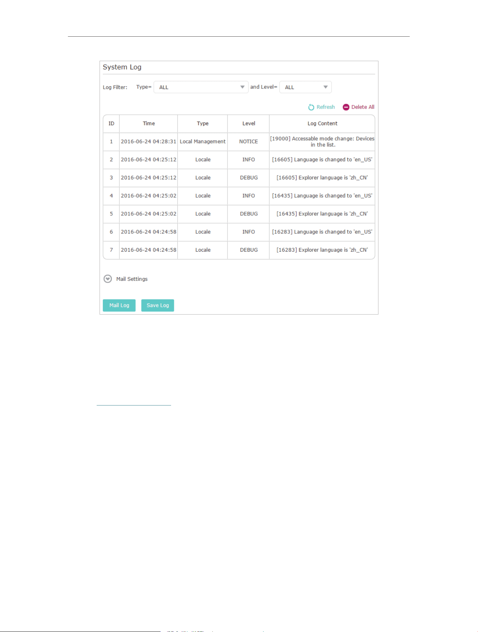Click the Refresh link text
Viewport: 478px width, 632px height.
tap(326, 107)
